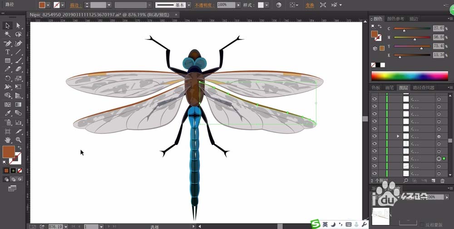Set toolbox paint mode to solid Color
454x229 pixels.
point(6,170)
